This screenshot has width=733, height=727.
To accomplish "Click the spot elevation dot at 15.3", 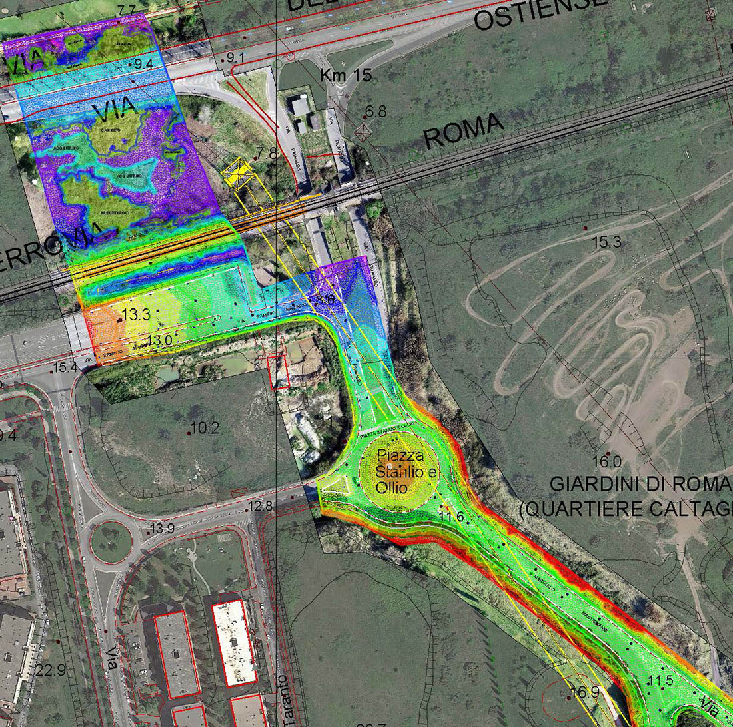I will click(x=586, y=228).
